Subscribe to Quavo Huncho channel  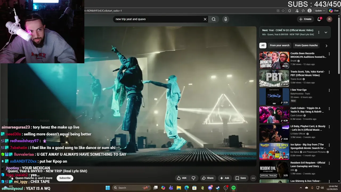click(65, 178)
